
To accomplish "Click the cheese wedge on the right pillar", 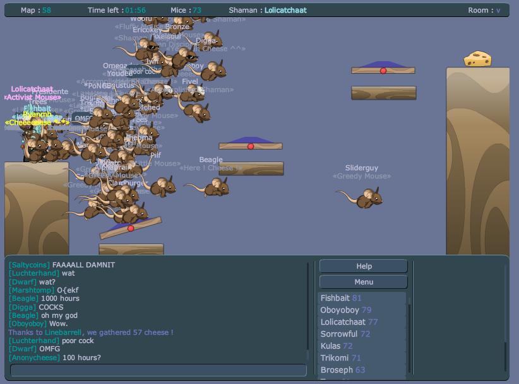I will pyautogui.click(x=477, y=59).
